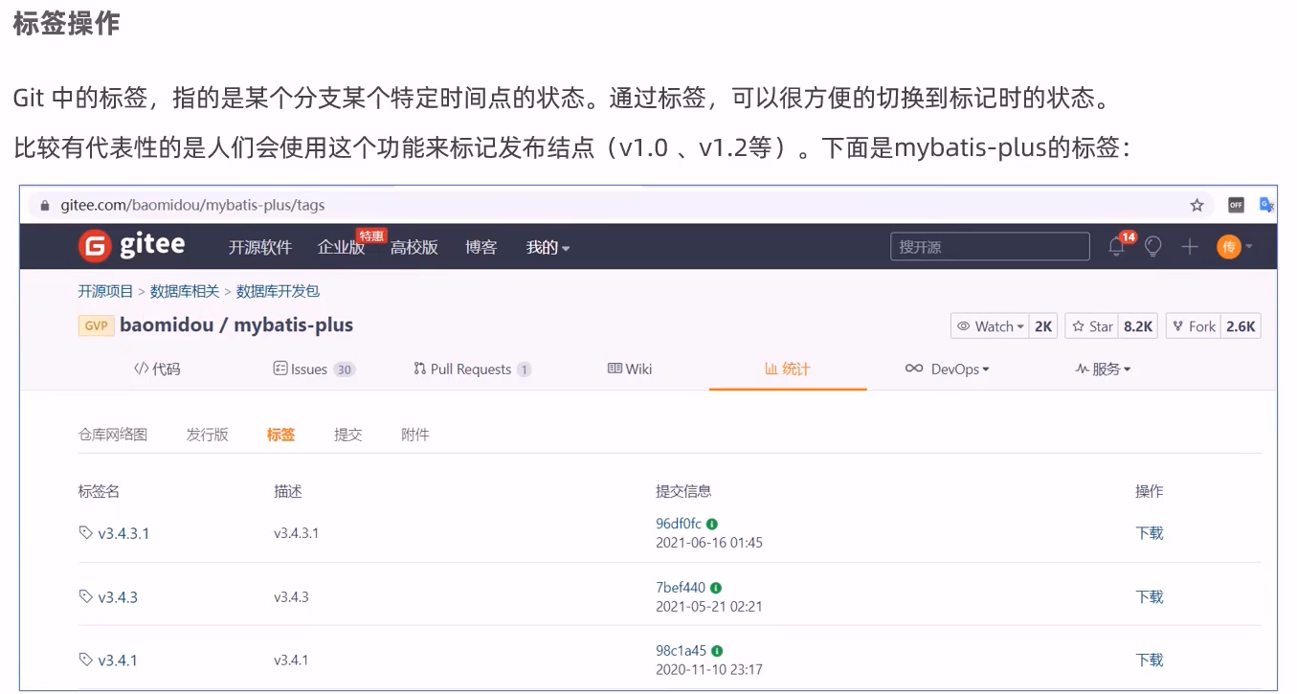This screenshot has height=694, width=1297.
Task: Click the date 2021-06-16 01:45
Action: 709,543
